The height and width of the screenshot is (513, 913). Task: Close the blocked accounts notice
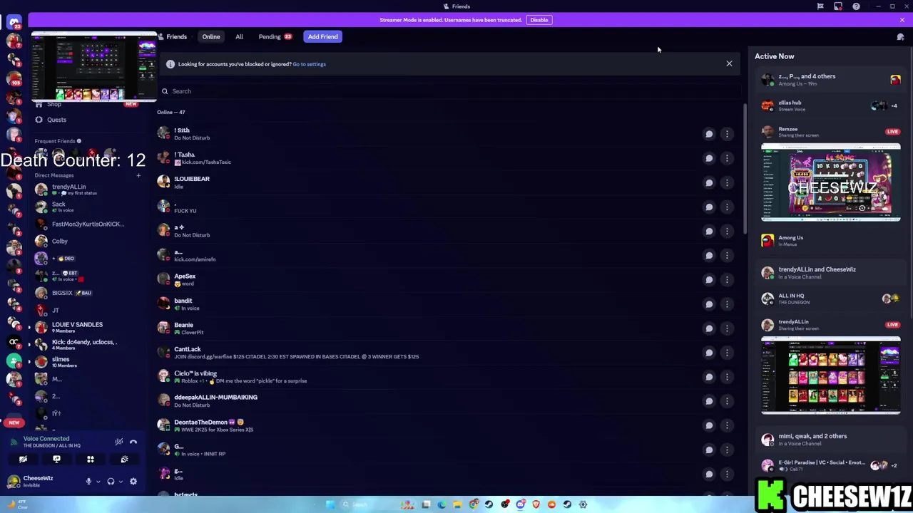729,64
